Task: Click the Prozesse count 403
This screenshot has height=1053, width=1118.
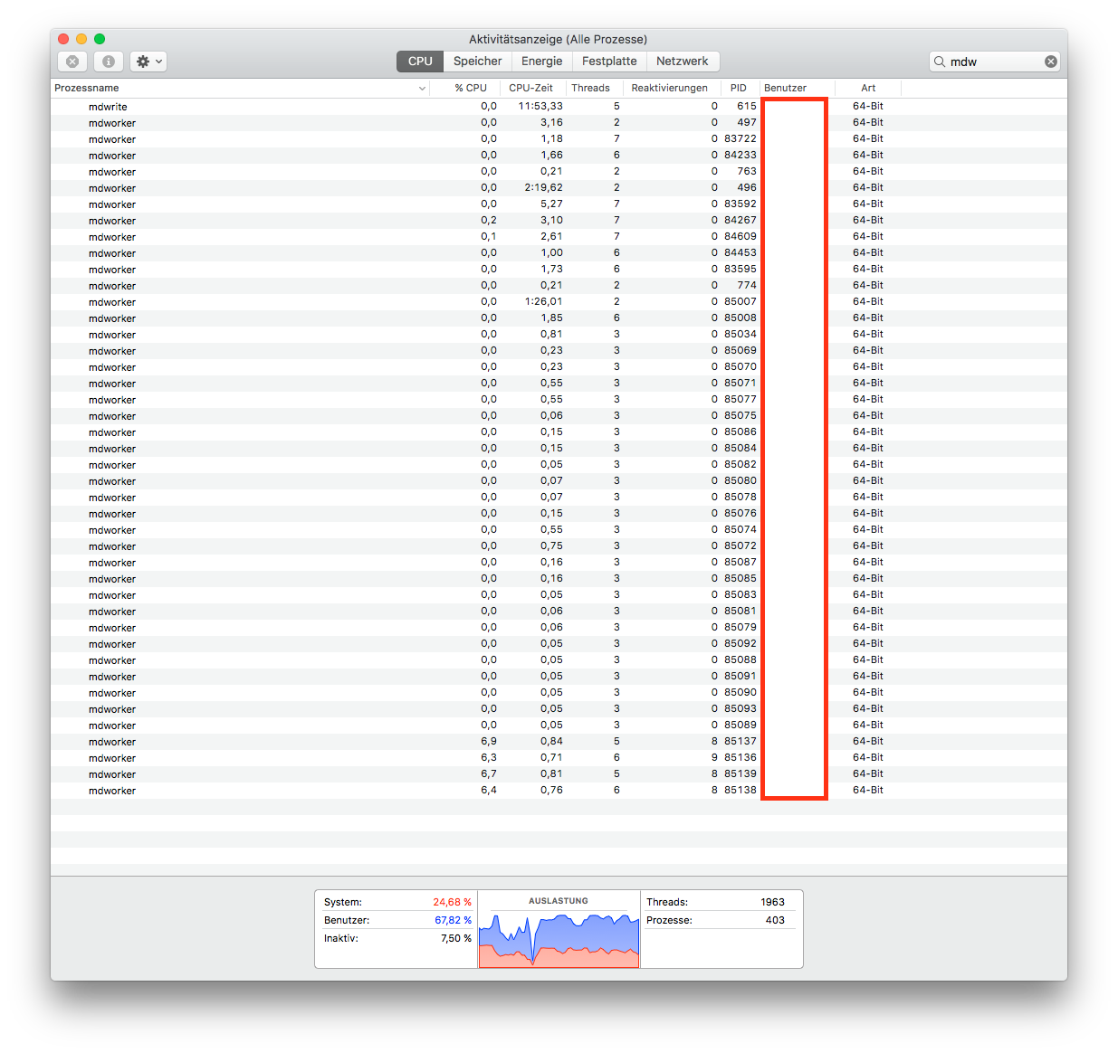Action: pyautogui.click(x=775, y=920)
